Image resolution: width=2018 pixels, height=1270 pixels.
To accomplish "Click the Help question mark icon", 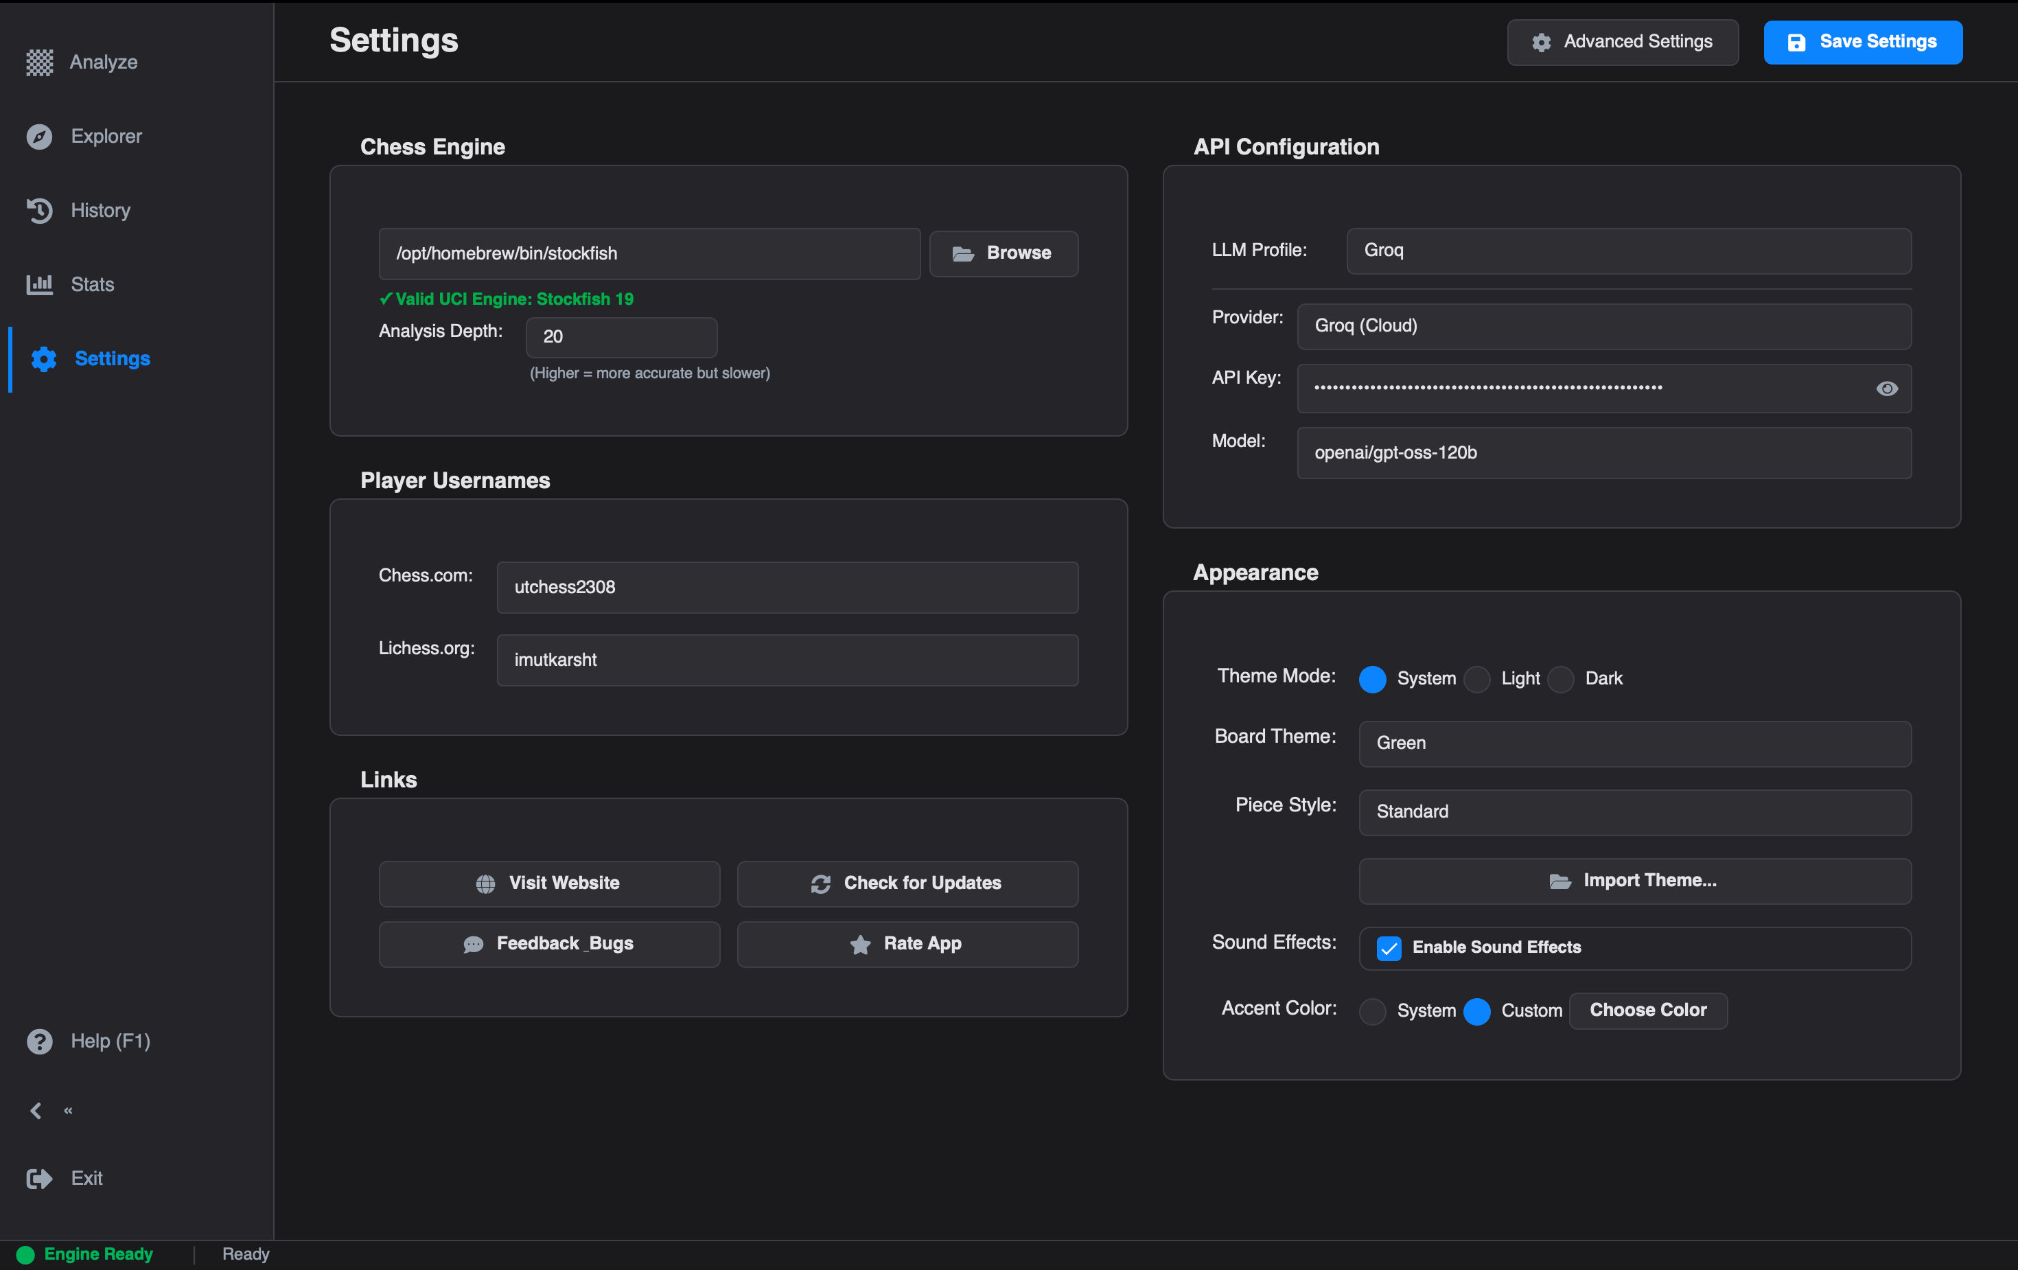I will (x=39, y=1041).
